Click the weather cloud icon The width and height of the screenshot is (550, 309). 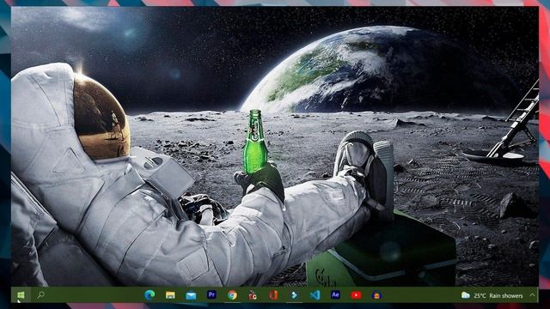pos(466,295)
